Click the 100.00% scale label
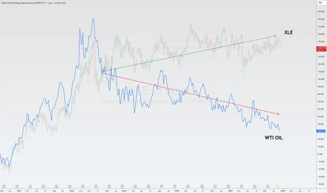The image size is (327, 193). (321, 79)
